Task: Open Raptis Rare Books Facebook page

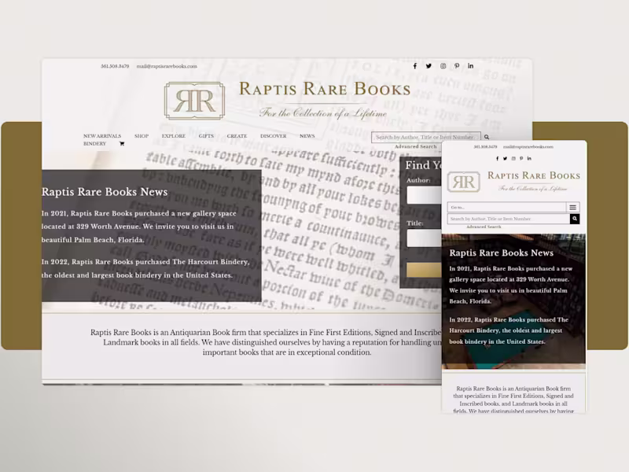Action: [x=415, y=66]
